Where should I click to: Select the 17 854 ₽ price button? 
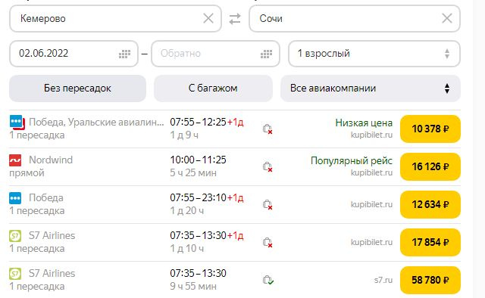coord(430,243)
